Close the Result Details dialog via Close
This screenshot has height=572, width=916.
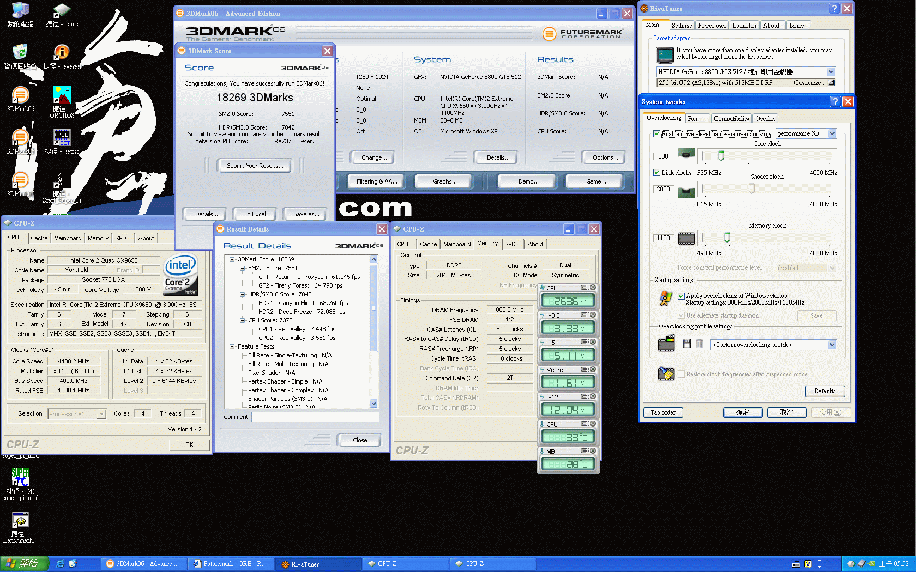359,440
